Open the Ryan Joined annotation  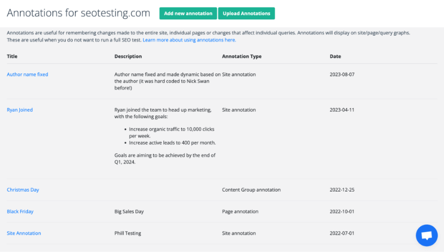20,110
